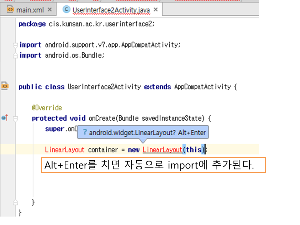Collapse imports using the first import fold marker
Screen dimensions: 300x225
15,45
